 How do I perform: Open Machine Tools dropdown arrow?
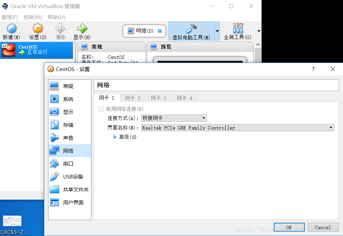tap(217, 31)
